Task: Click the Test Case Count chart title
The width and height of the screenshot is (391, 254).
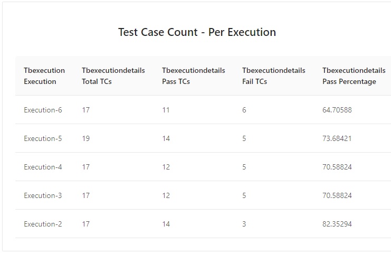Action: pyautogui.click(x=197, y=32)
